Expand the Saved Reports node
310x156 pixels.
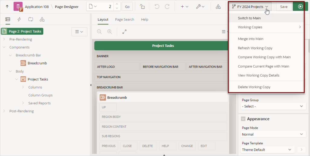click(23, 103)
